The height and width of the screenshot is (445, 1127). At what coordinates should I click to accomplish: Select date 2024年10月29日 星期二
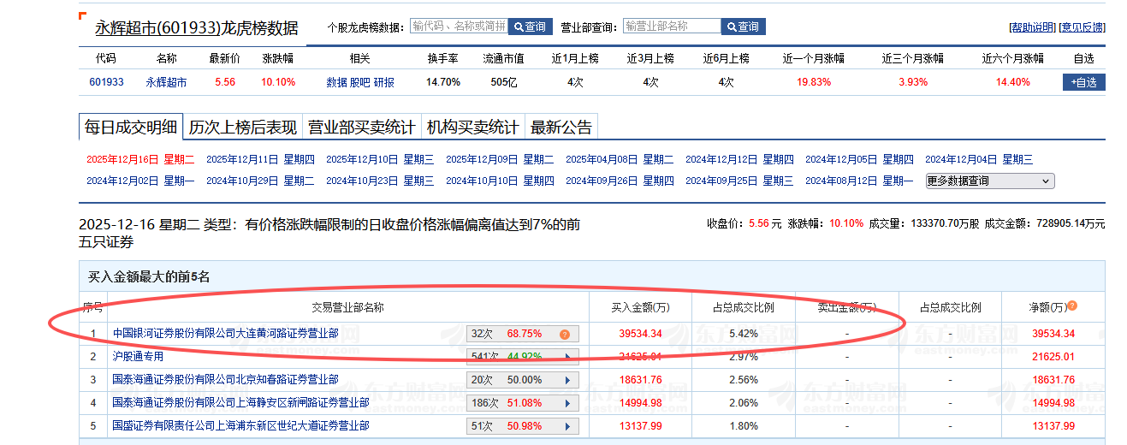coord(260,181)
